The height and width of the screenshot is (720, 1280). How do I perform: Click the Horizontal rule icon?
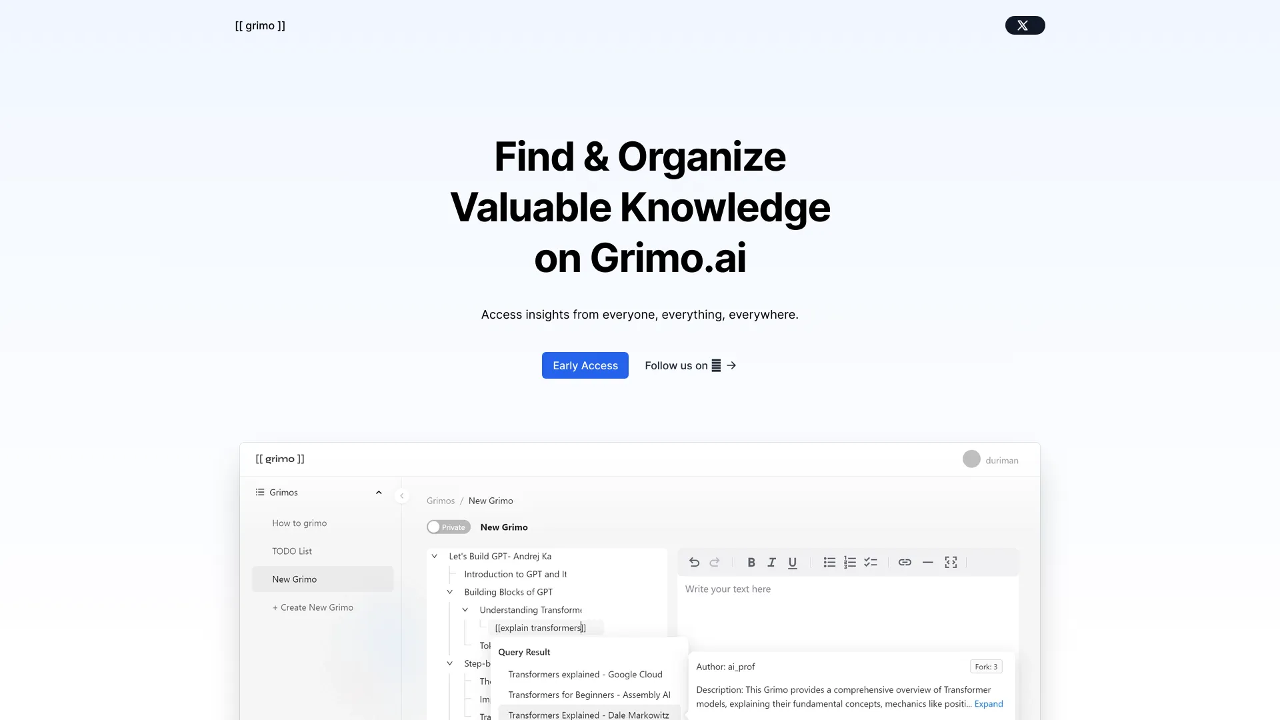[x=927, y=562]
